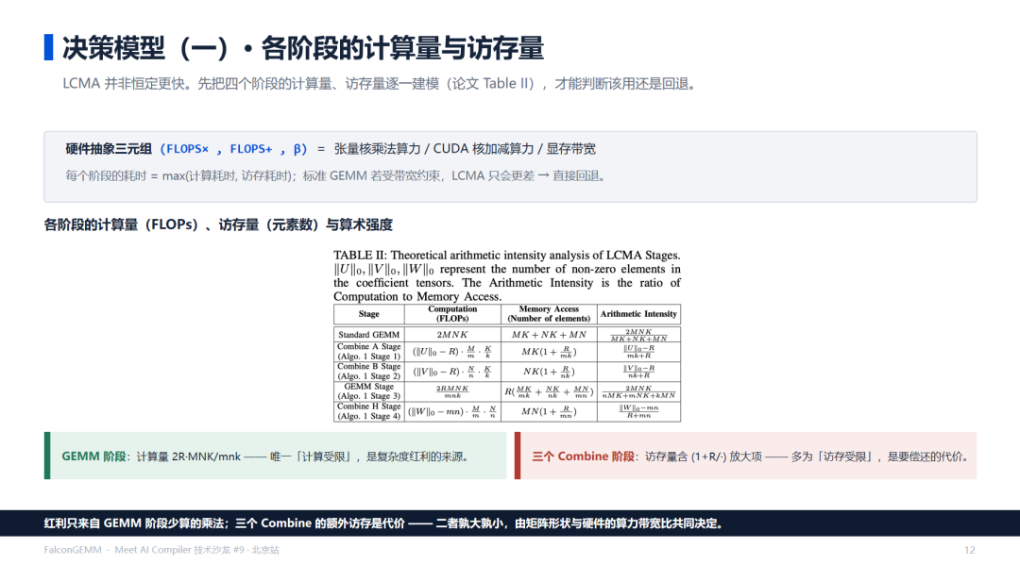Click the MK + NK + MN memory cell
This screenshot has height=581, width=1020.
pyautogui.click(x=549, y=335)
